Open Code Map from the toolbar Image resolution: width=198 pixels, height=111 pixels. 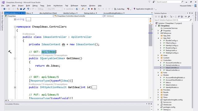click(x=119, y=9)
